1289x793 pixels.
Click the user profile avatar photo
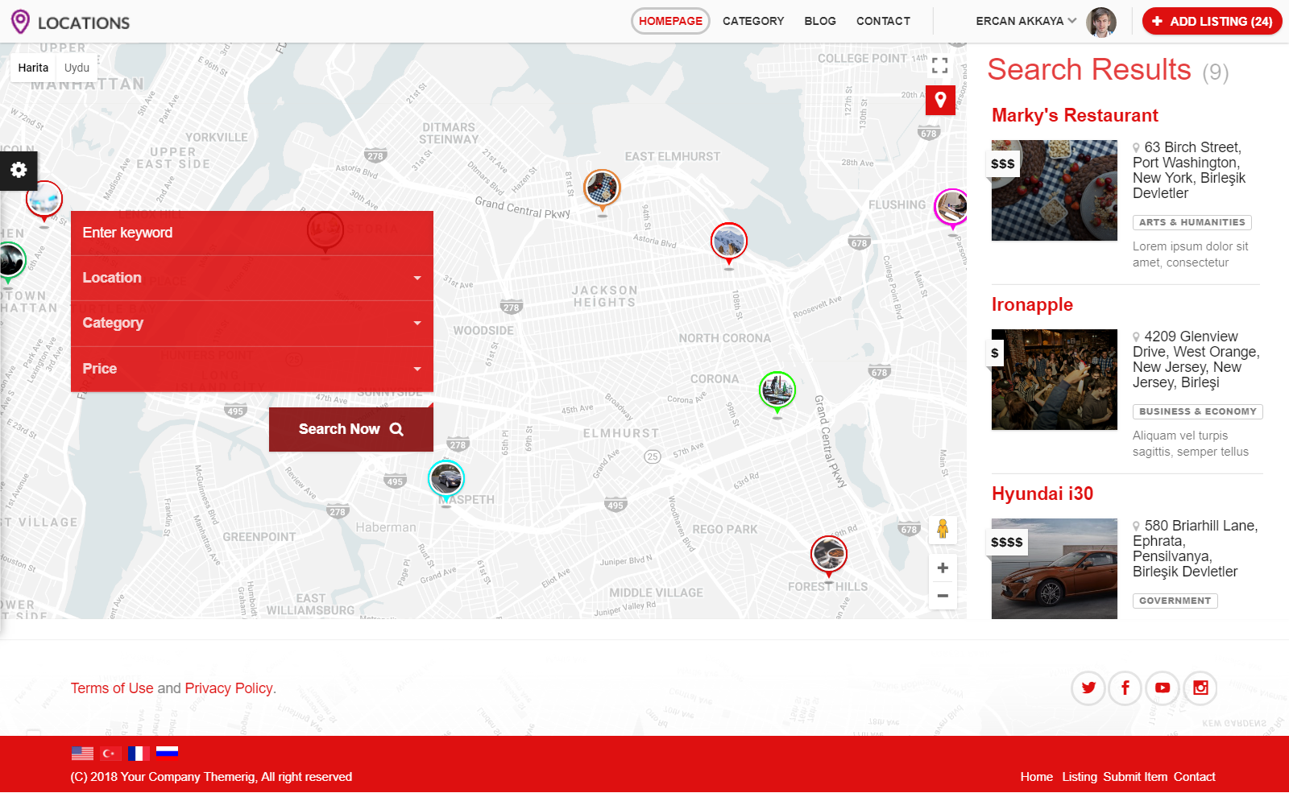tap(1101, 22)
